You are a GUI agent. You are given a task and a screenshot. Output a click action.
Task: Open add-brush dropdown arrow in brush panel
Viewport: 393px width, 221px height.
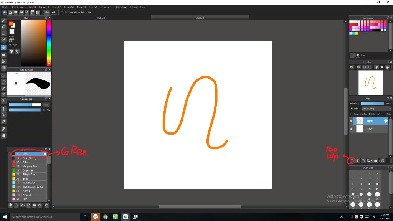(24, 205)
